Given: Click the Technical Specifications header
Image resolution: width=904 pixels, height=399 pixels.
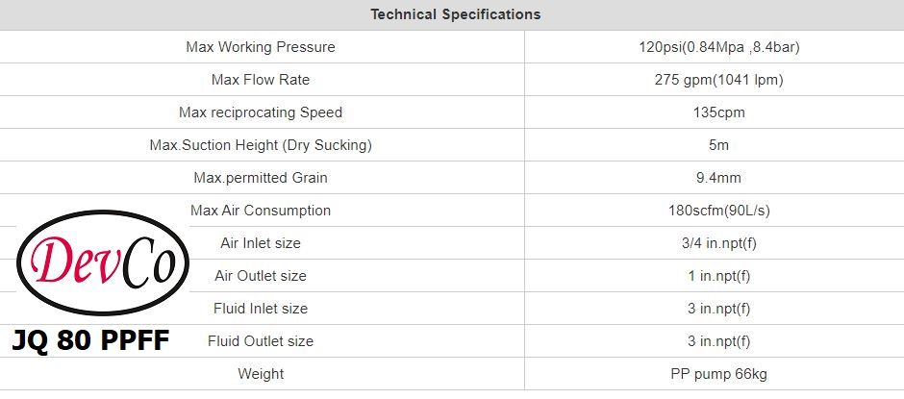Looking at the screenshot, I should [455, 14].
